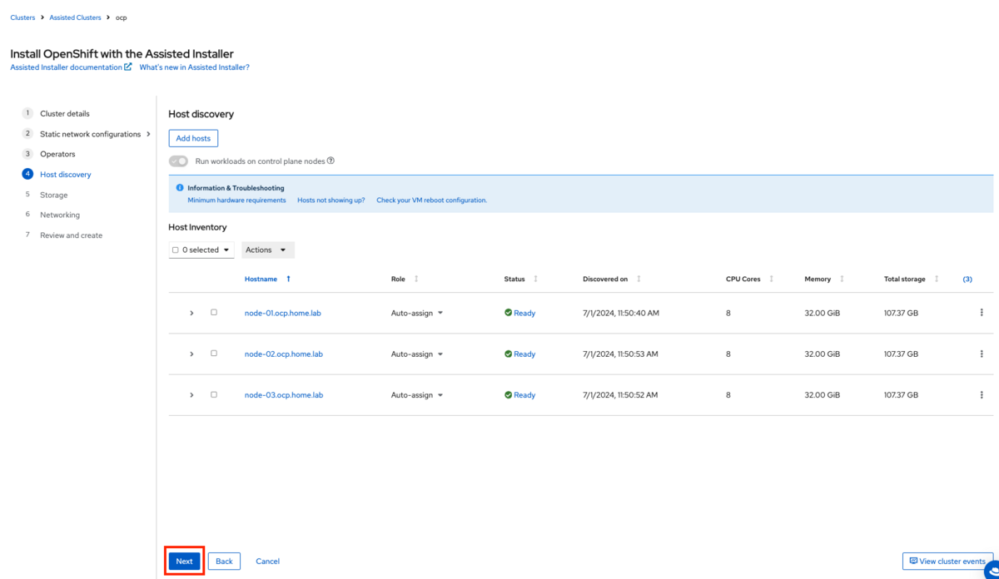Sort by Memory column icon
Screen dimensions: 999x579
pos(842,280)
